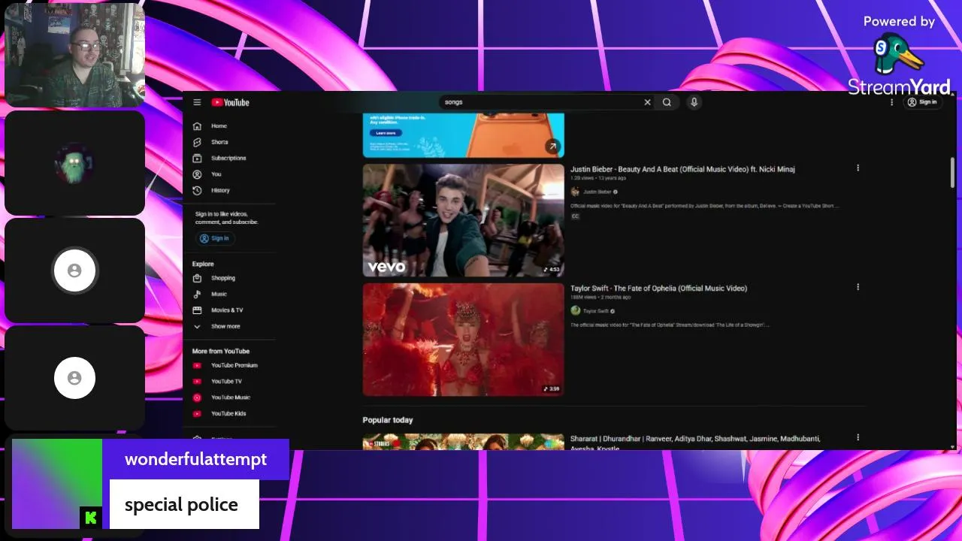The width and height of the screenshot is (962, 541).
Task: Open options menu for Shararat video
Action: point(858,437)
